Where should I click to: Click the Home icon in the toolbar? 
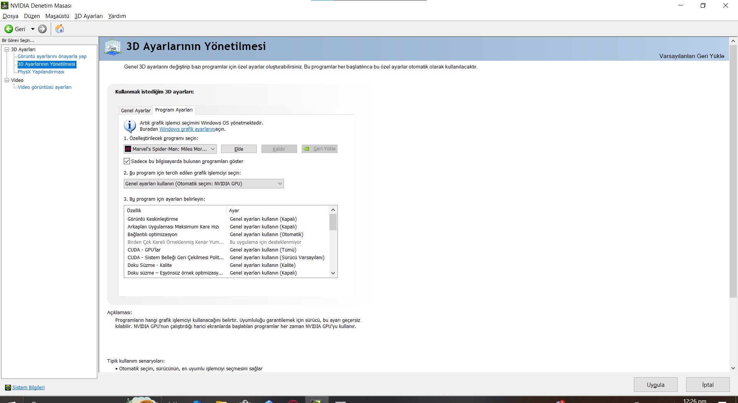point(60,29)
